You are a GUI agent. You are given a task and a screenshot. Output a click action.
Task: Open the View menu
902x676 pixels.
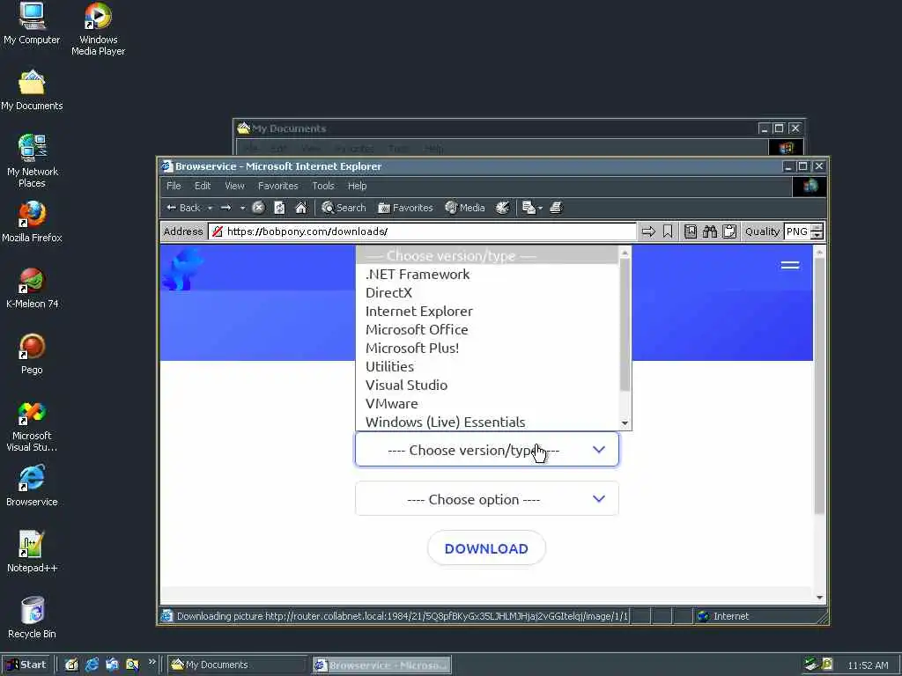click(x=234, y=186)
